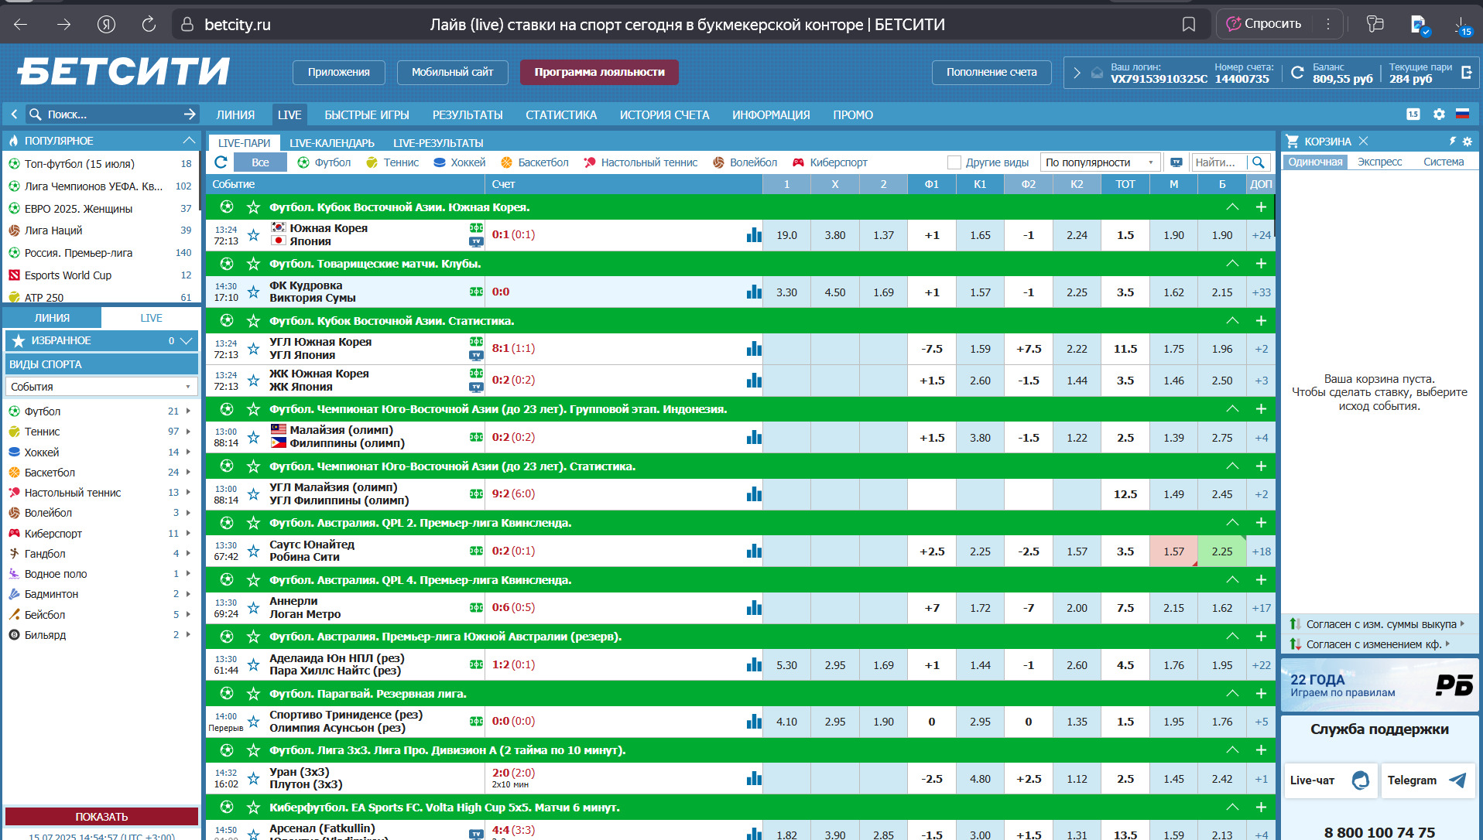Bookmark this page in the address bar
The image size is (1483, 840).
[1189, 25]
